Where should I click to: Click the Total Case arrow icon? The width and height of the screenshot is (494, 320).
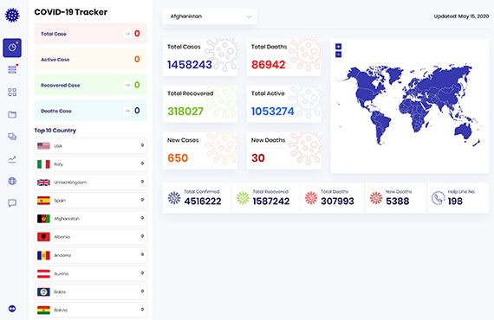[127, 34]
